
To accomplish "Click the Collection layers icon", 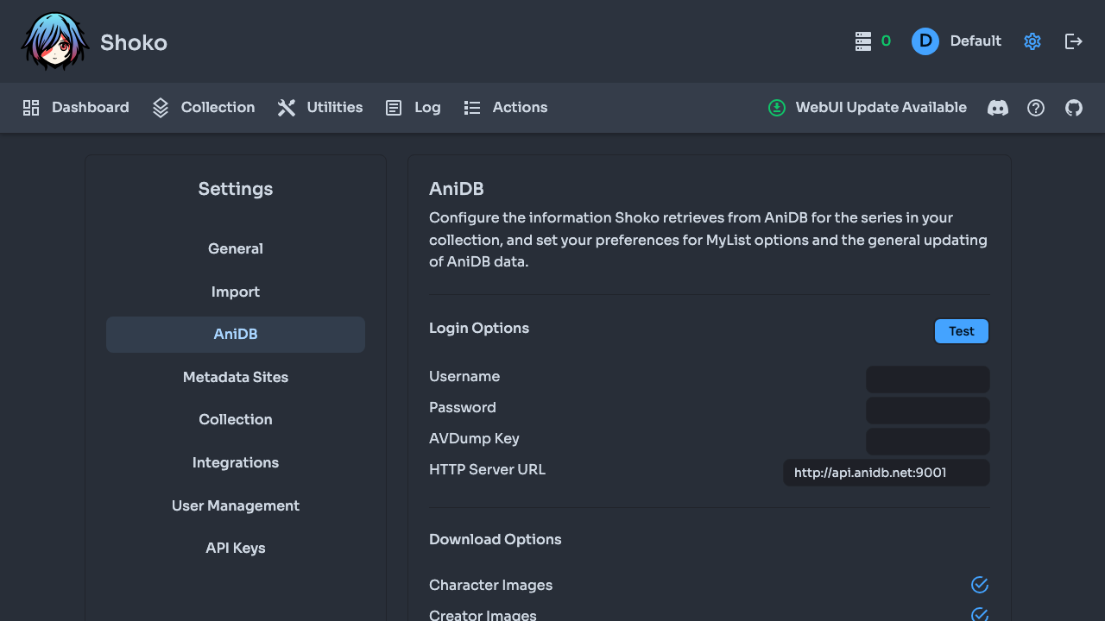I will 161,108.
